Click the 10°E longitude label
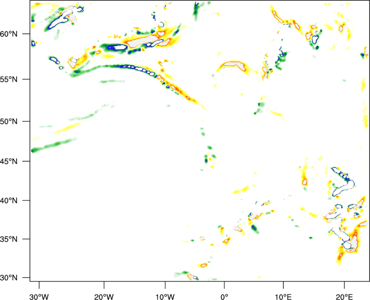Viewport: 370px width, 300px height. [x=283, y=297]
